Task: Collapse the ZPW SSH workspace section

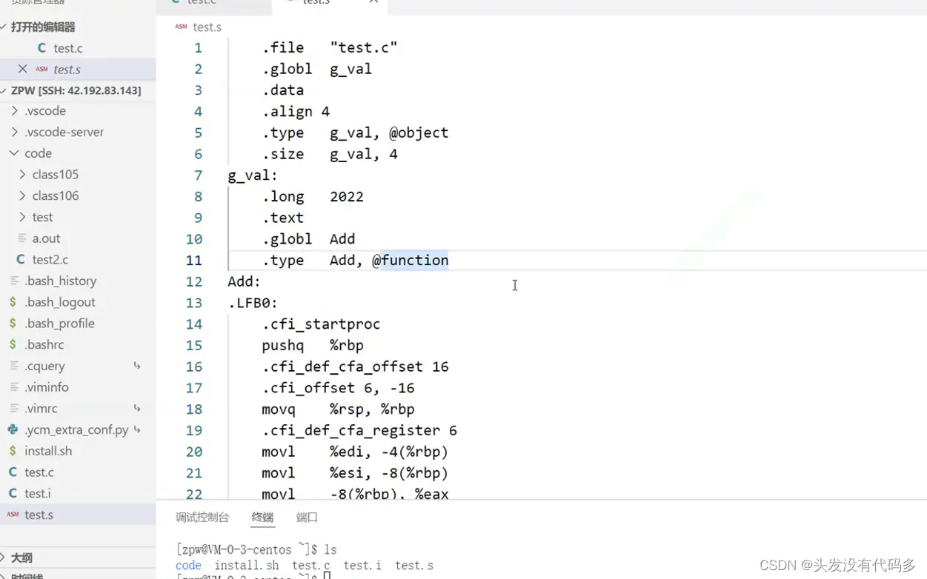Action: pyautogui.click(x=4, y=90)
